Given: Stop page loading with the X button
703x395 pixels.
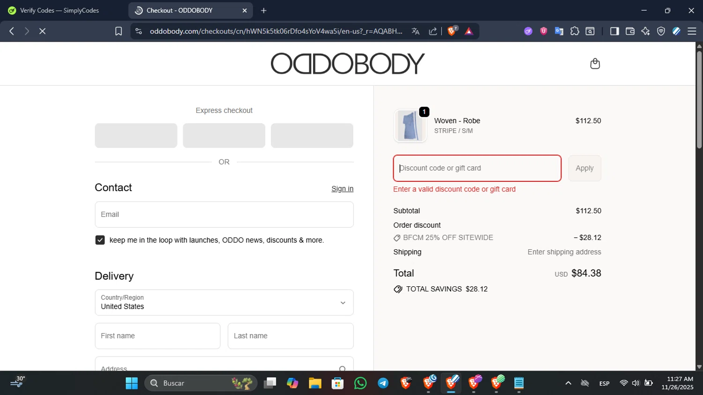Looking at the screenshot, I should pyautogui.click(x=42, y=31).
